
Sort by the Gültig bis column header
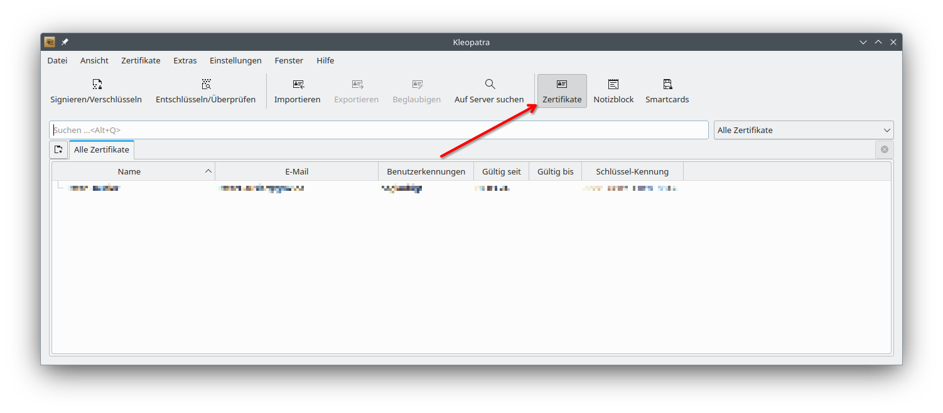[x=556, y=171]
